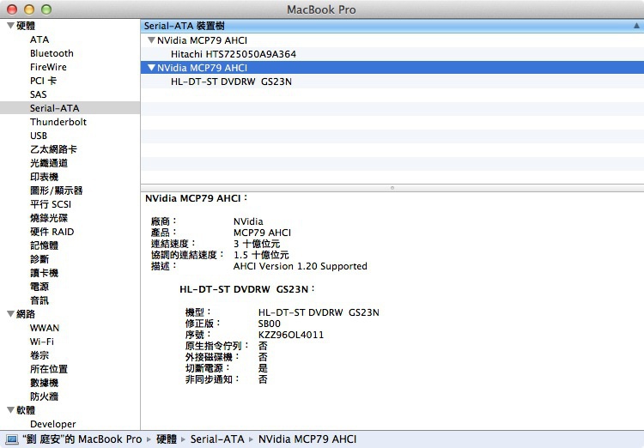This screenshot has height=448, width=644.
Task: Select Serial-ATA in the sidebar
Action: pos(70,108)
